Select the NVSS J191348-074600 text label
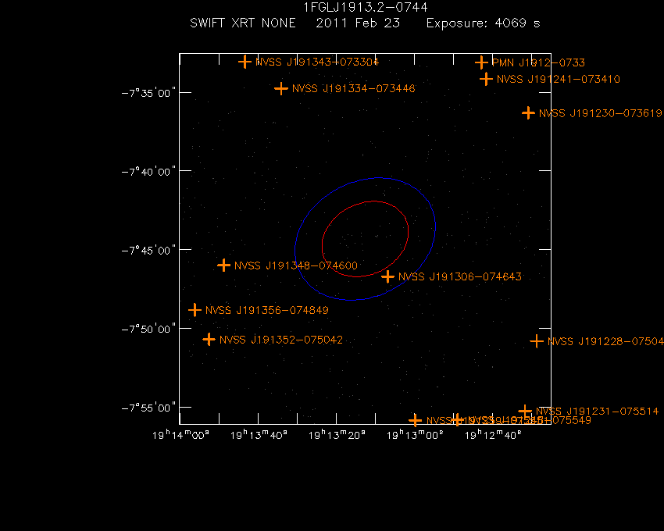The height and width of the screenshot is (531, 664). 296,265
